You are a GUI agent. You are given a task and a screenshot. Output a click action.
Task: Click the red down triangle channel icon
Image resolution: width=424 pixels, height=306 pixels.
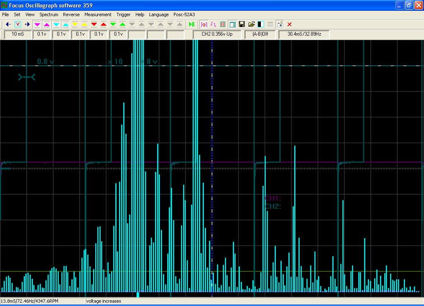click(94, 24)
